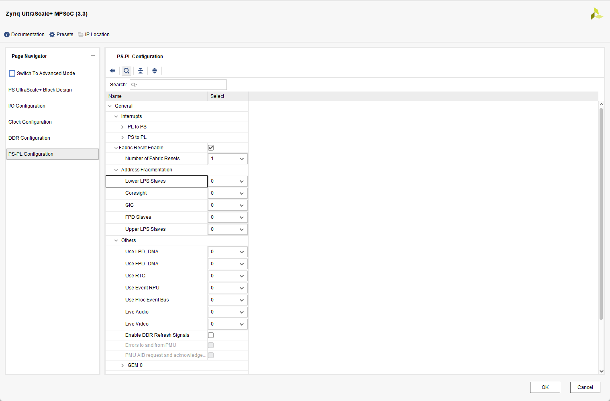This screenshot has width=610, height=401.
Task: Expand the PL to PS node
Action: click(x=122, y=127)
